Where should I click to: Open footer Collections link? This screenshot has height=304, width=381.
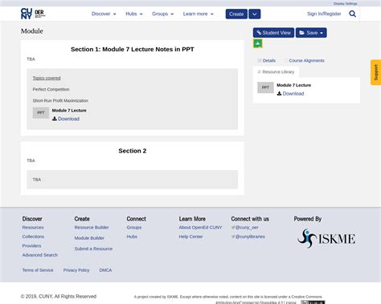point(33,237)
